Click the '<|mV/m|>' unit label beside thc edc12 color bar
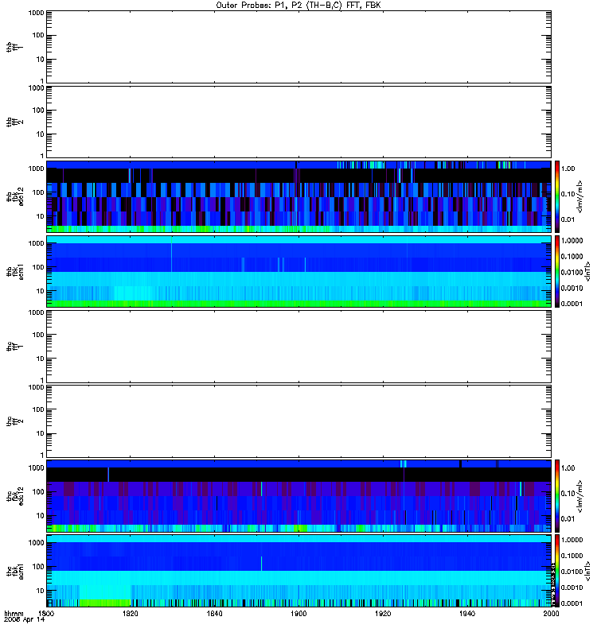The width and height of the screenshot is (597, 636). click(x=580, y=496)
